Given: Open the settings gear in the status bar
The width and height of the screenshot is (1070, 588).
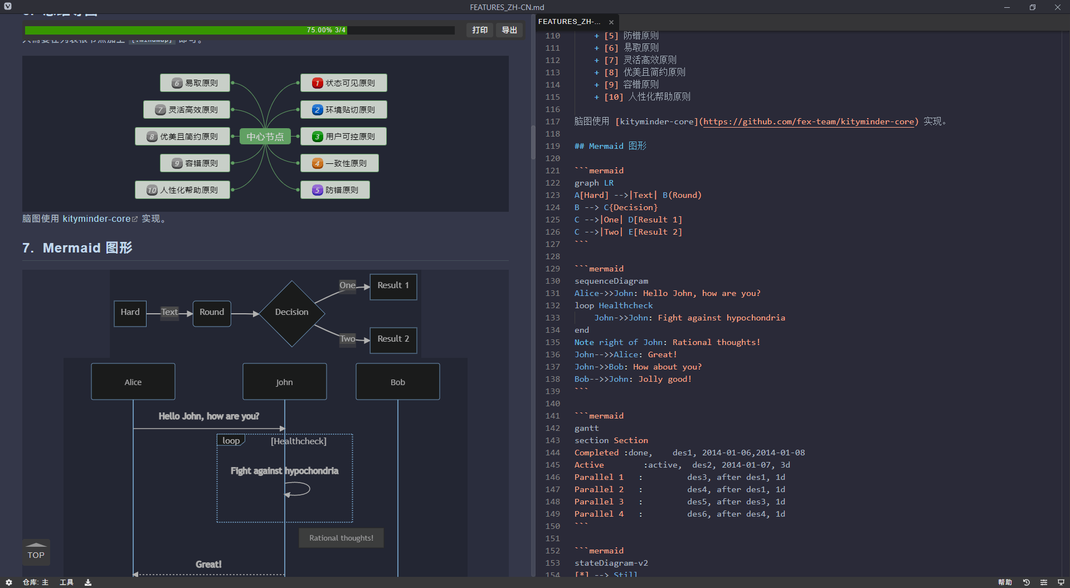Looking at the screenshot, I should (x=9, y=582).
